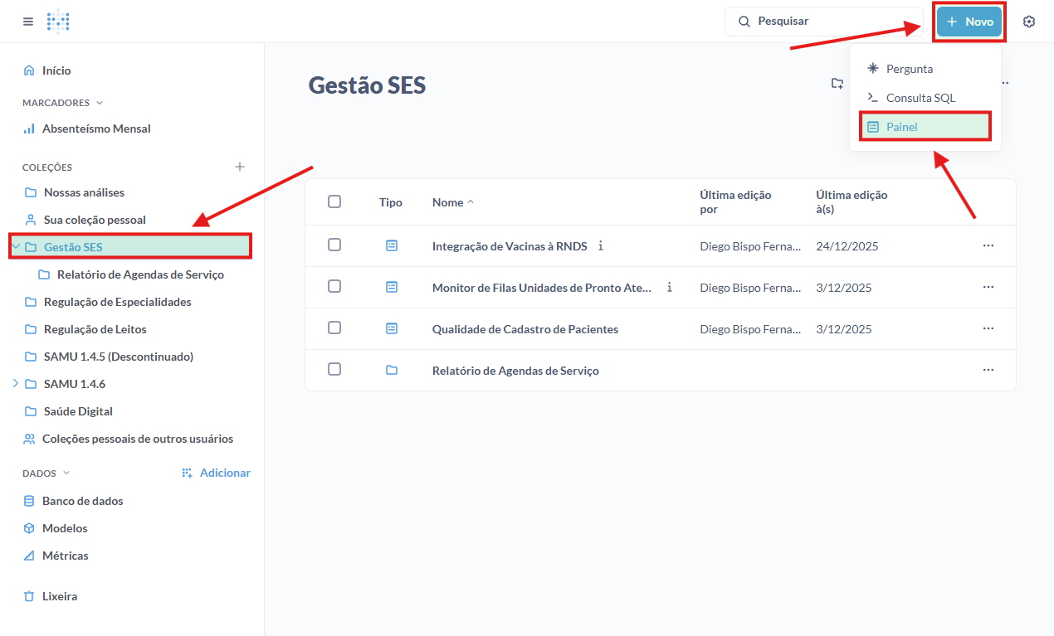Click the new collection folder icon
This screenshot has width=1054, height=636.
point(837,83)
